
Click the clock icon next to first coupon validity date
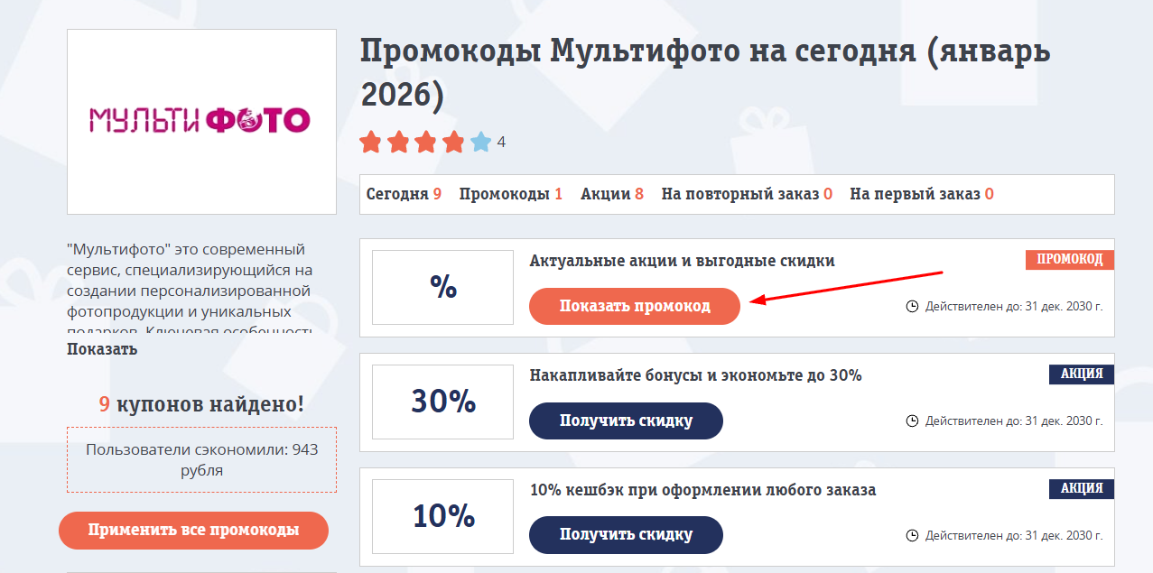(x=915, y=306)
